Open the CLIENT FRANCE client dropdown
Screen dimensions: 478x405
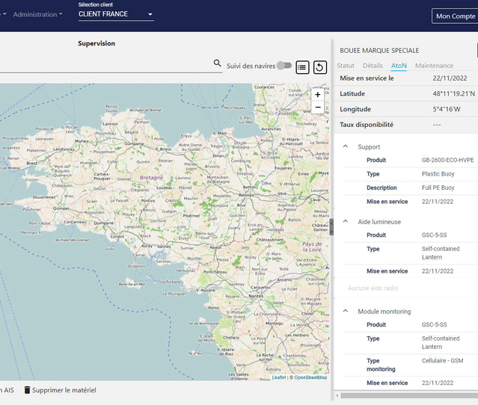[x=116, y=14]
